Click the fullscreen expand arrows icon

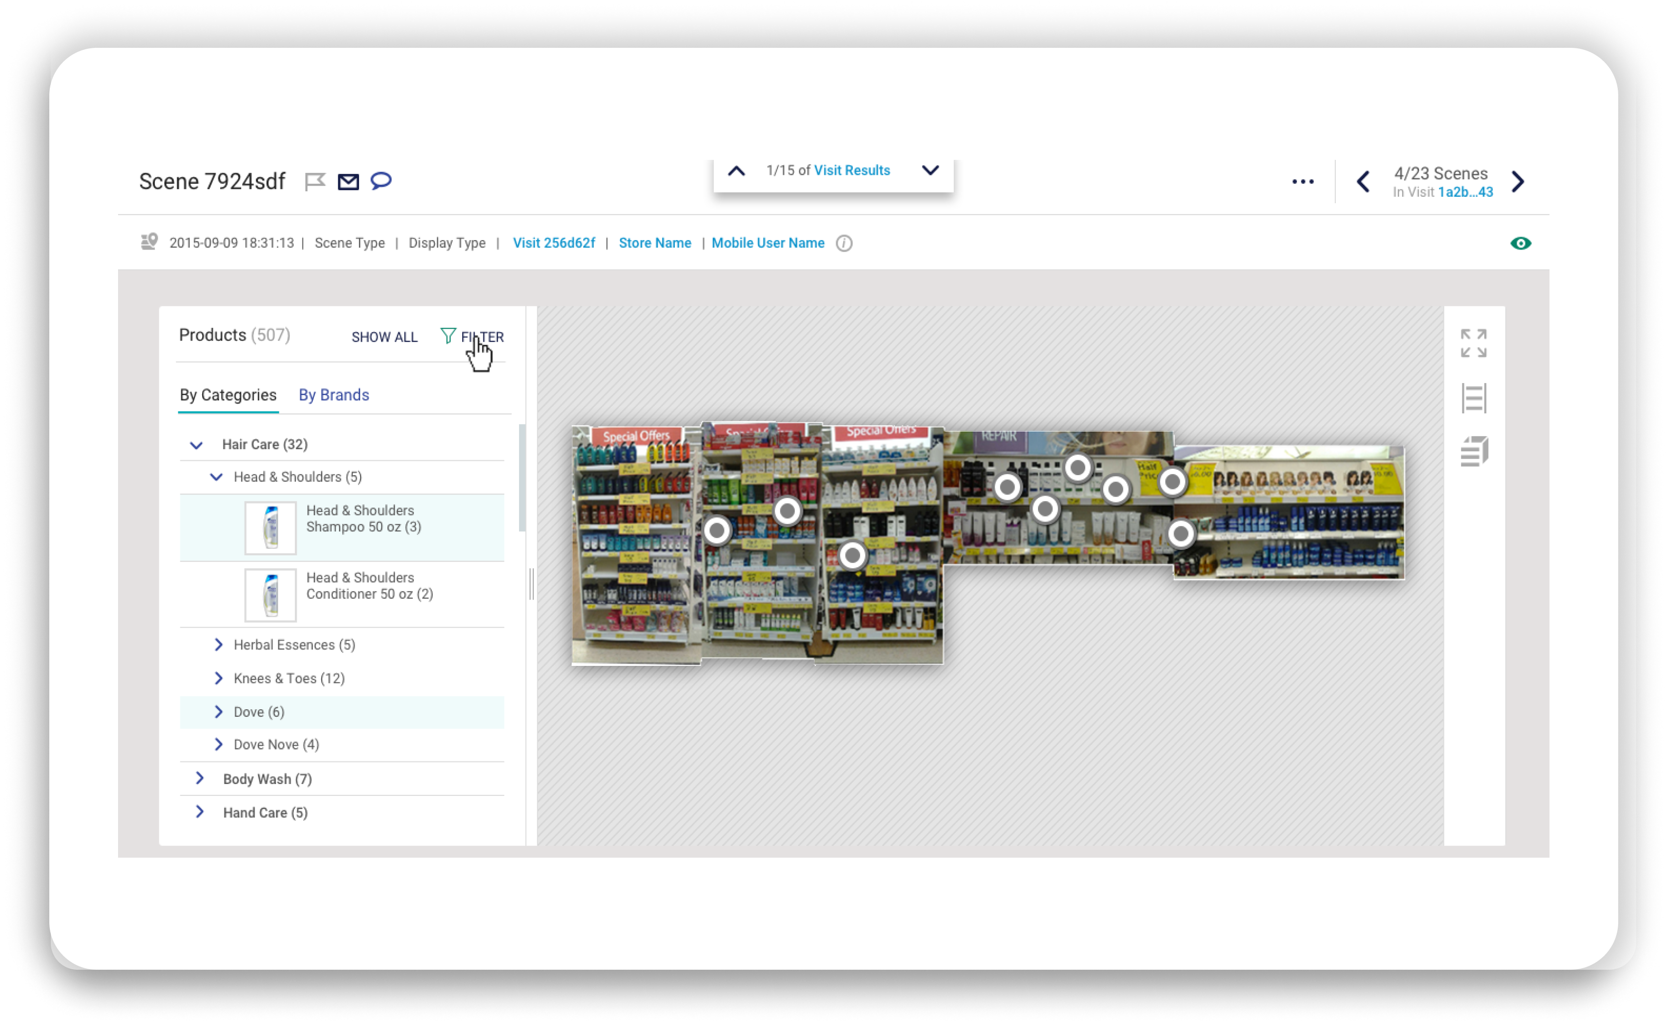[x=1473, y=343]
